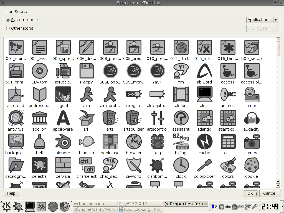
Task: Choose the bzflag tank icon
Action: pos(181,142)
